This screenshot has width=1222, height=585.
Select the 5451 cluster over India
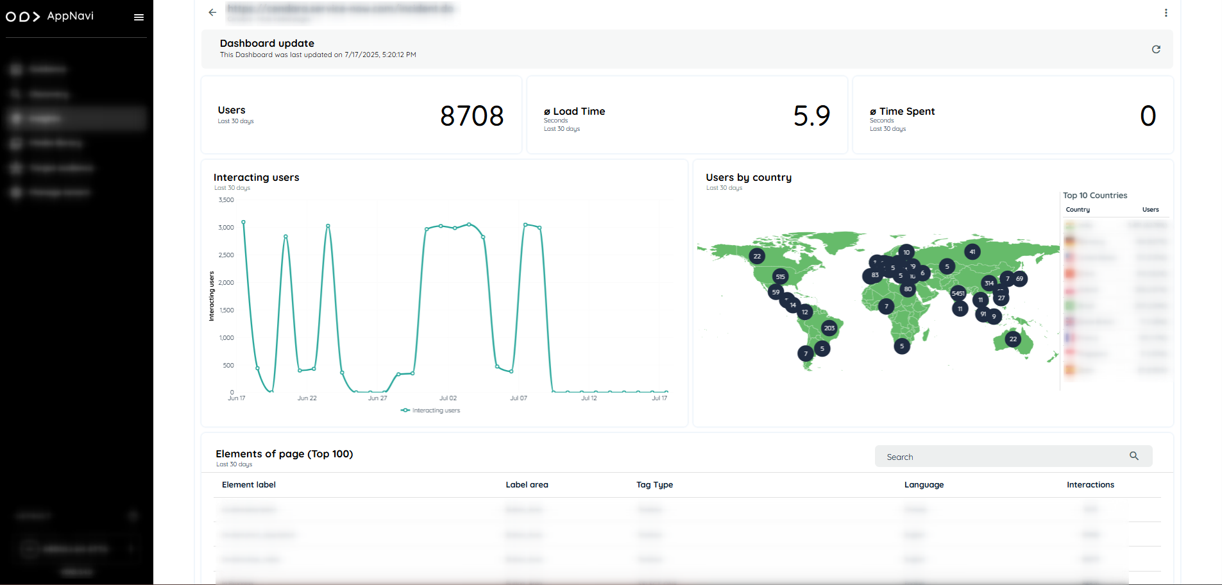(958, 293)
